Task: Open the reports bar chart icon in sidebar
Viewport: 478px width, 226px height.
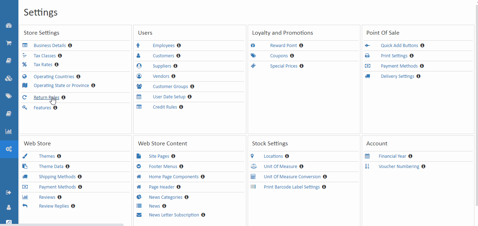Action: 9,131
